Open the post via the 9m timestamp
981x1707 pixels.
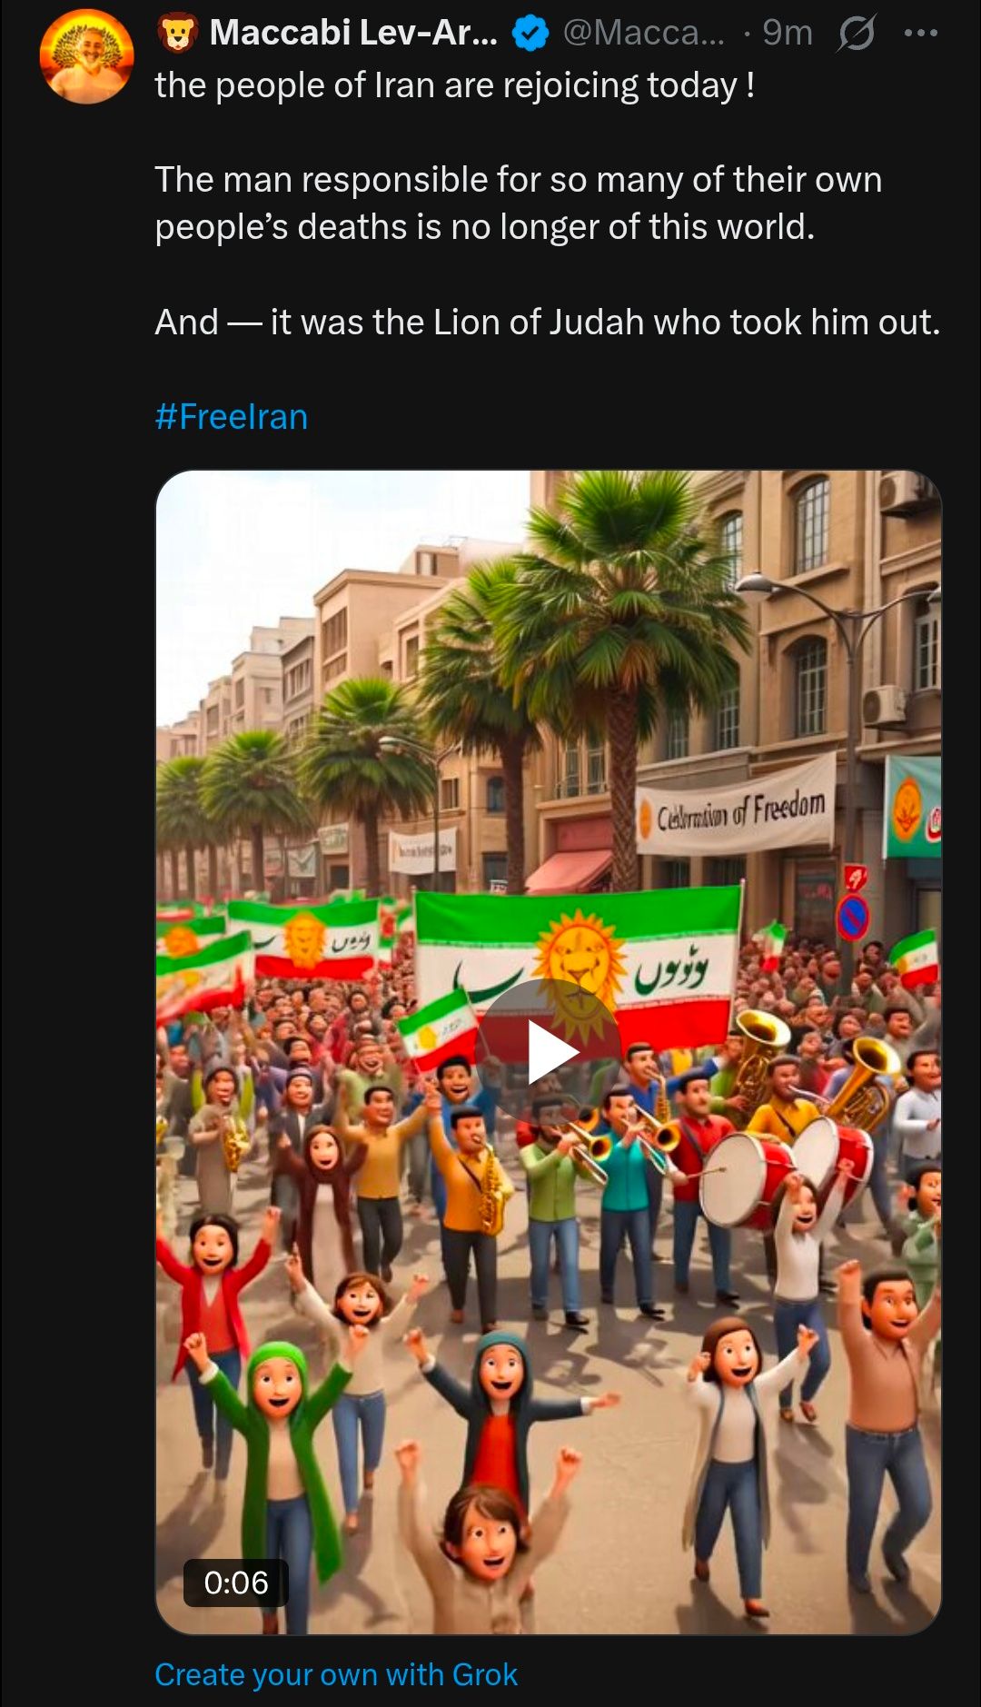[x=787, y=33]
